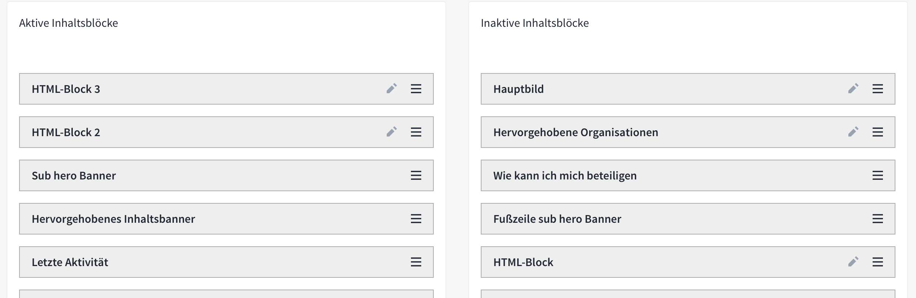916x298 pixels.
Task: Edit the HTML-Block 3 content block
Action: 392,88
